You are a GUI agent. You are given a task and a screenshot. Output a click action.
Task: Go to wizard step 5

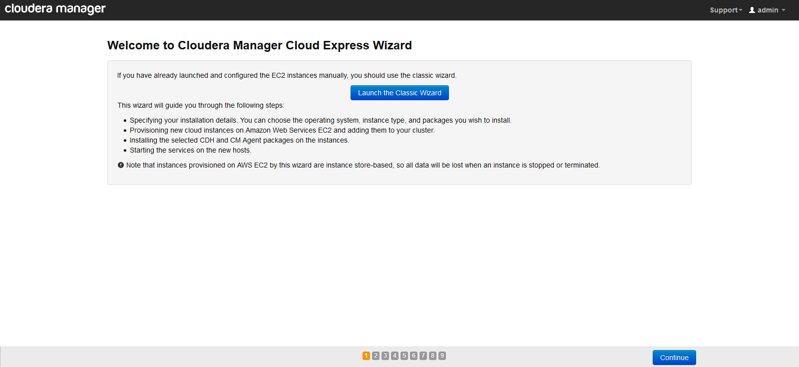pos(404,356)
